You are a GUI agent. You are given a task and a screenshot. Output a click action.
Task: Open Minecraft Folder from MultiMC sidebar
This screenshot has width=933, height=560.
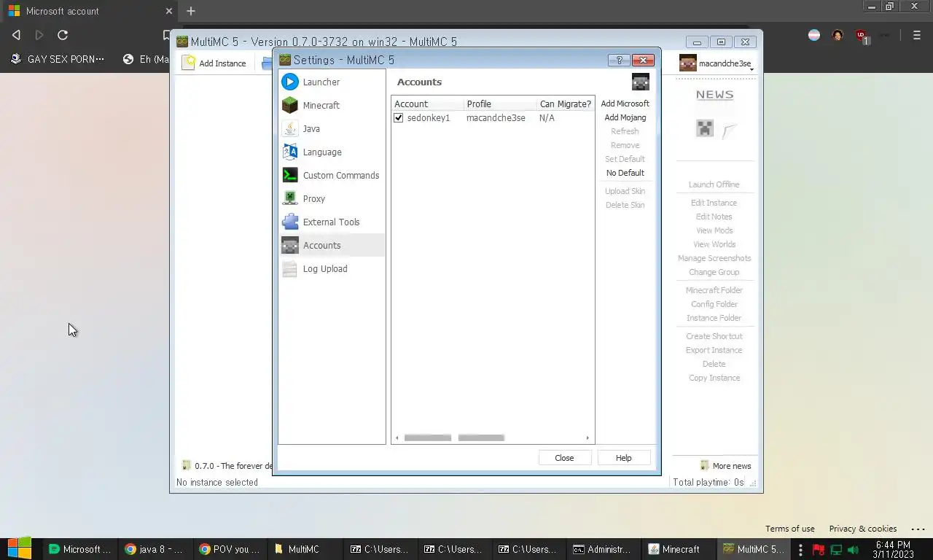click(714, 290)
